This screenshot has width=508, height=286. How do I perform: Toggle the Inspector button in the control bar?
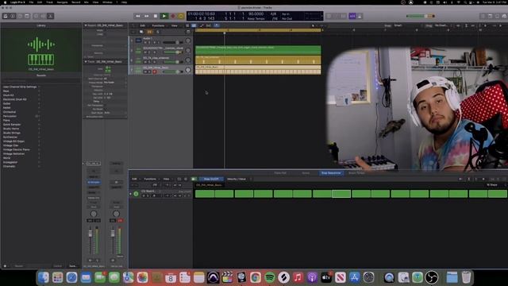(x=13, y=16)
